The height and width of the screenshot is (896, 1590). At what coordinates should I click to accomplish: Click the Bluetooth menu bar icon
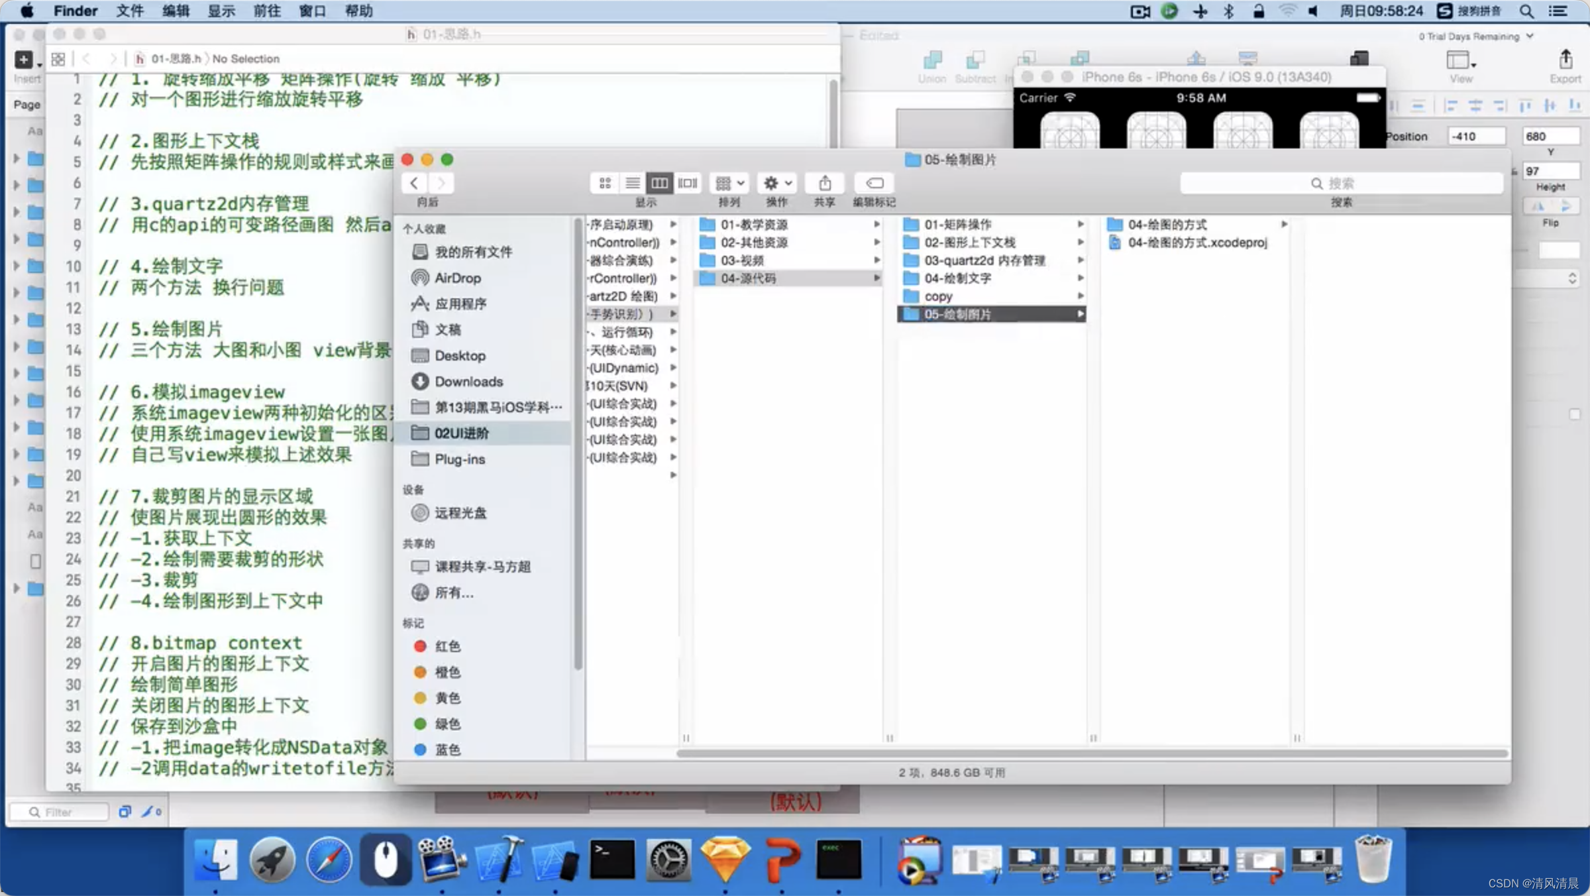point(1229,11)
